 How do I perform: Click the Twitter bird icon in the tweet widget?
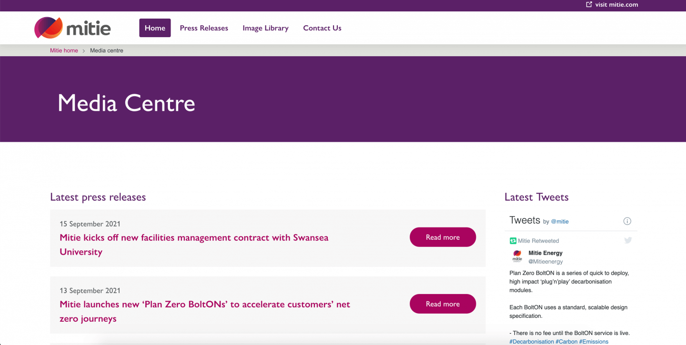pyautogui.click(x=628, y=240)
